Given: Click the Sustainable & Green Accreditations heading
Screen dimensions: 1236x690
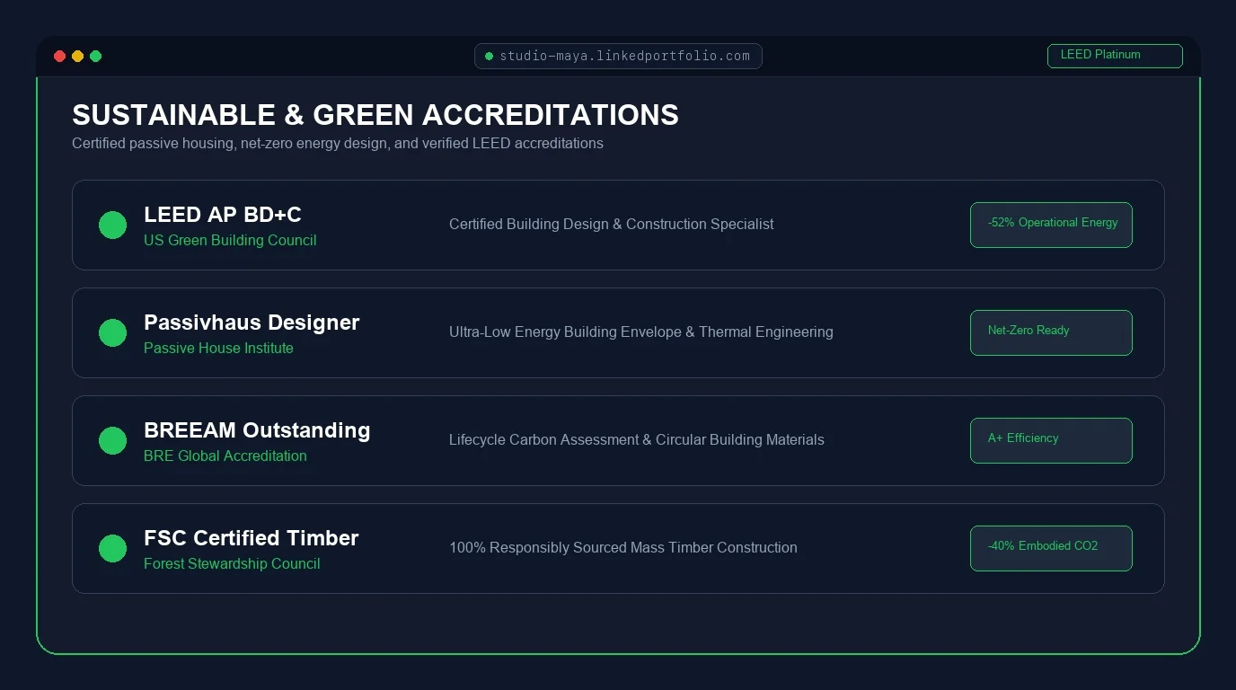Looking at the screenshot, I should coord(375,115).
